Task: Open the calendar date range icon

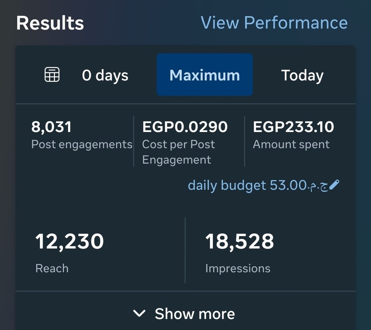Action: (52, 75)
